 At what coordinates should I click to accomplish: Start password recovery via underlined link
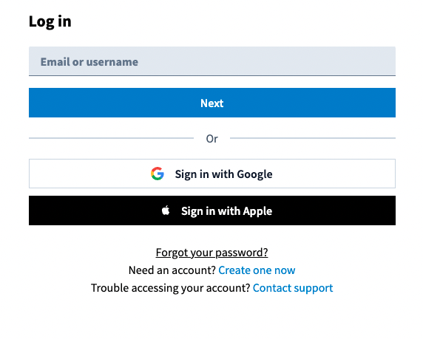pyautogui.click(x=211, y=253)
